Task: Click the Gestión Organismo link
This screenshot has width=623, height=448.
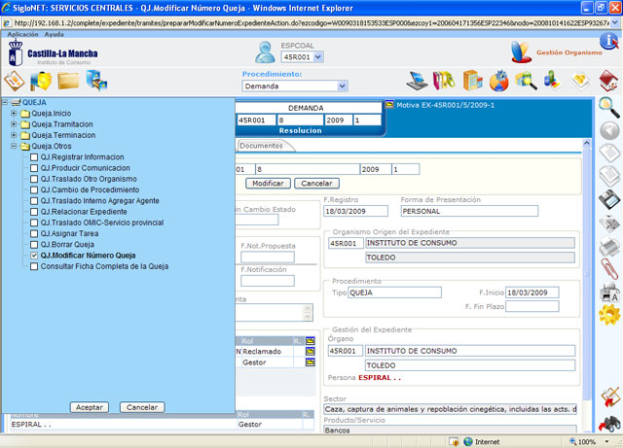Action: click(x=569, y=52)
